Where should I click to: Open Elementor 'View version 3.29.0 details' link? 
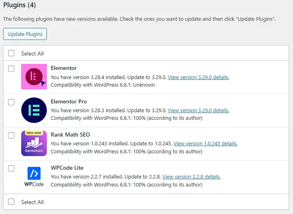[x=199, y=77]
